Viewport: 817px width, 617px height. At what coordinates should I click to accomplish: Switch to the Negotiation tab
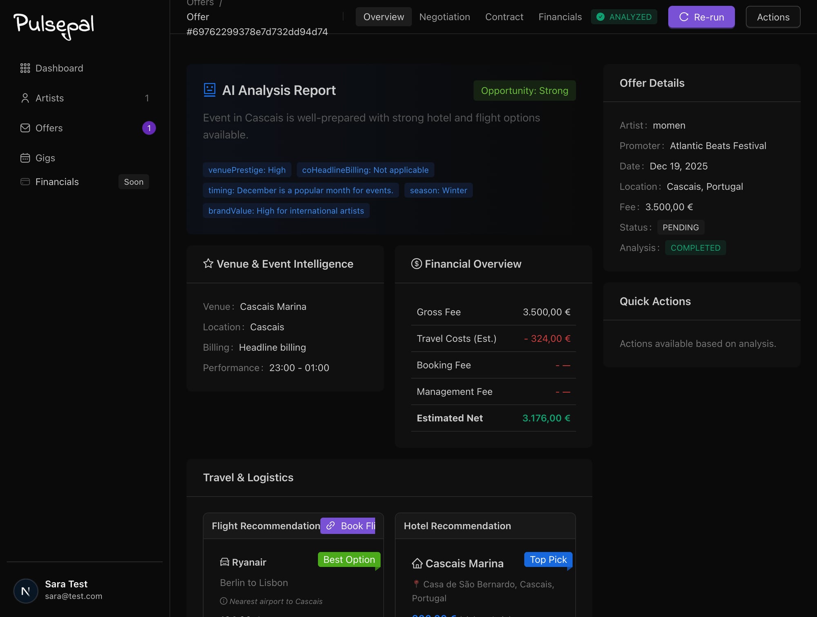pyautogui.click(x=444, y=17)
